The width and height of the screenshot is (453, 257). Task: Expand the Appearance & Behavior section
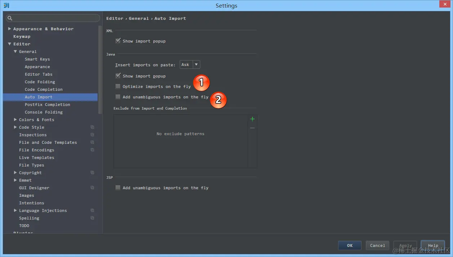[9, 28]
